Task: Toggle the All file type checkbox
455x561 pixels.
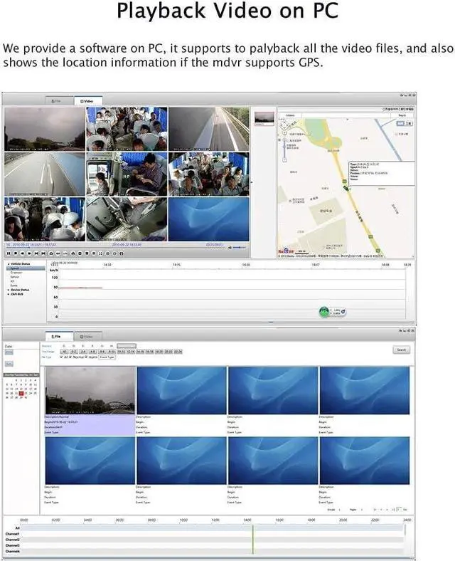Action: 63,357
